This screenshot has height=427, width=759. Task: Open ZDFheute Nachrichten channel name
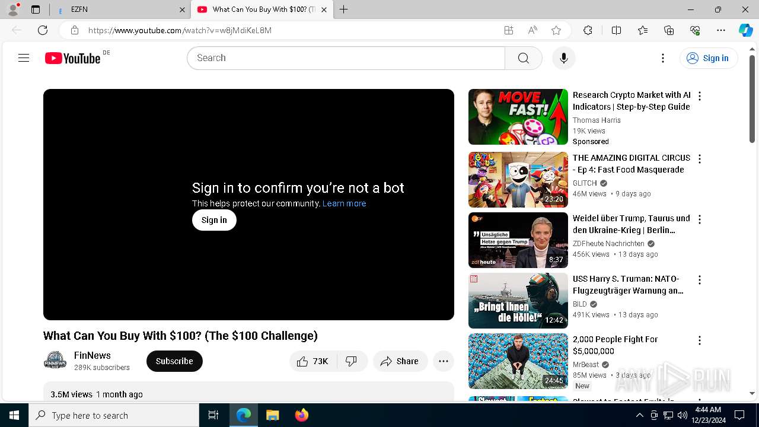pos(608,244)
